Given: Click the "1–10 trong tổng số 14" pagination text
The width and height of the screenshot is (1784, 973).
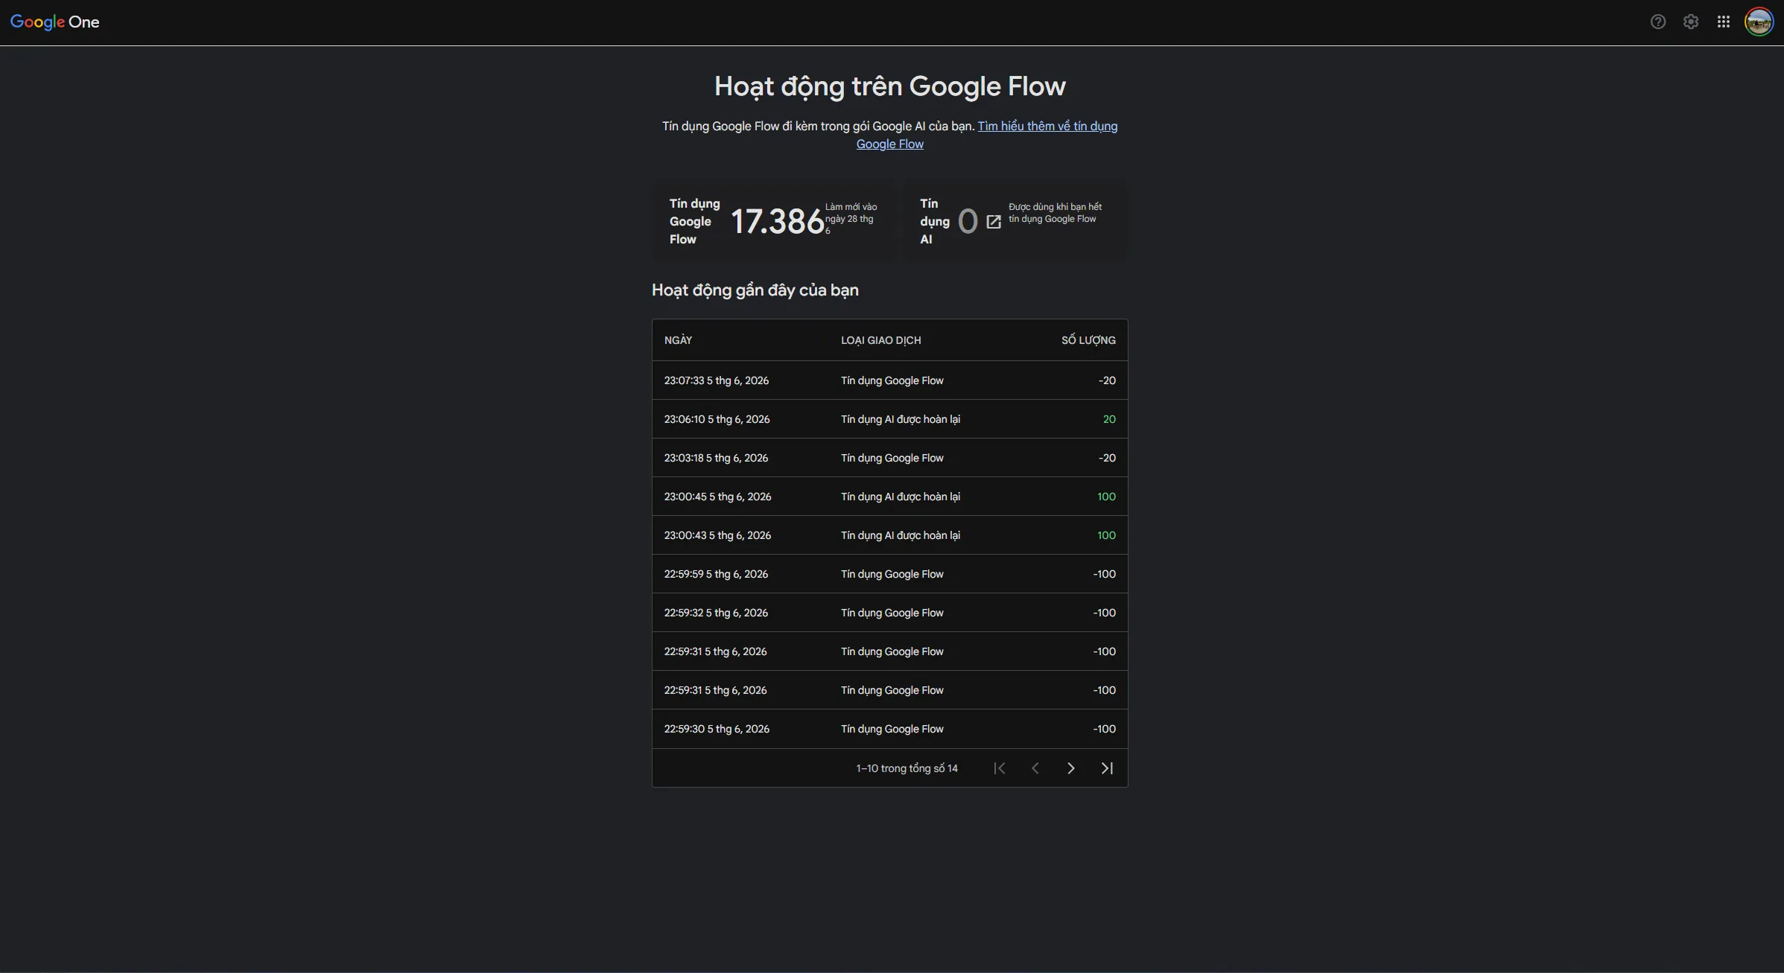Looking at the screenshot, I should click(907, 768).
